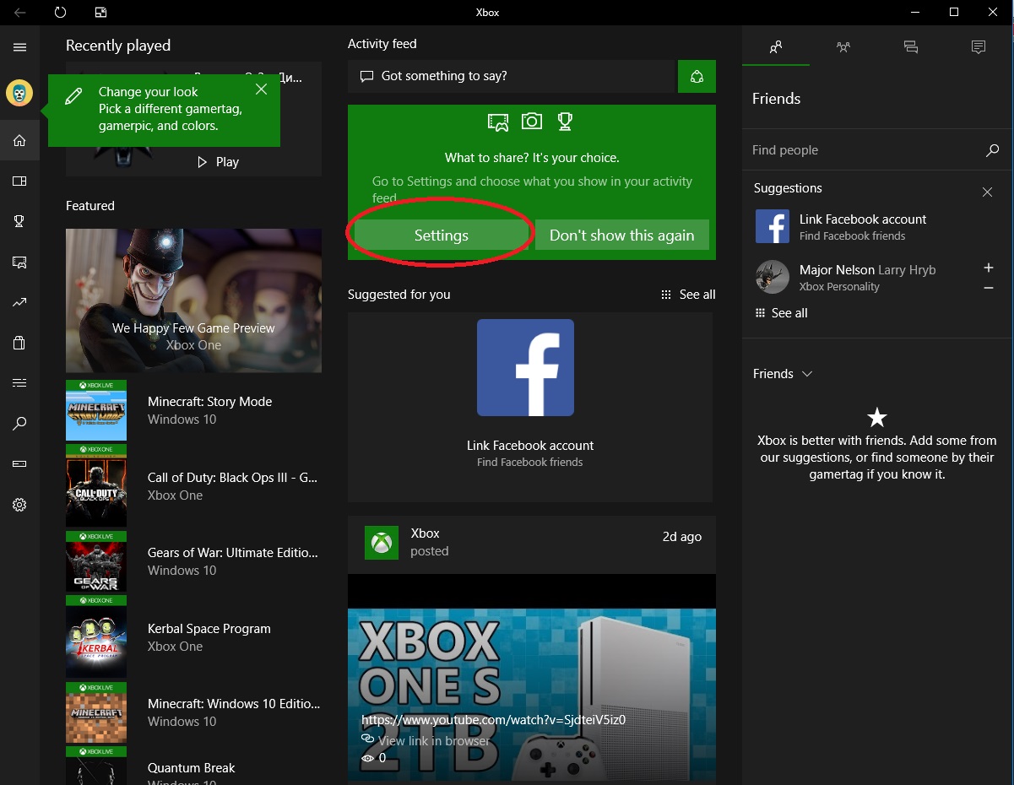The width and height of the screenshot is (1014, 785).
Task: Expand the Friends filter dropdown
Action: coord(783,374)
